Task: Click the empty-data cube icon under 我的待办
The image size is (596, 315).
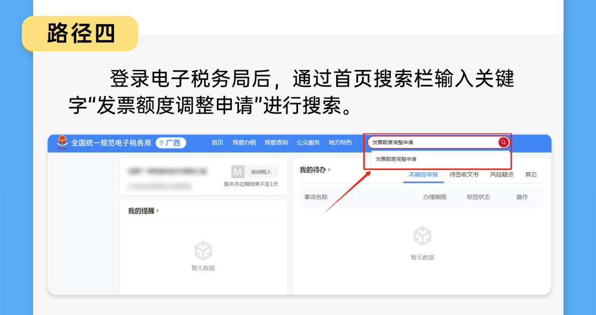Action: point(422,236)
